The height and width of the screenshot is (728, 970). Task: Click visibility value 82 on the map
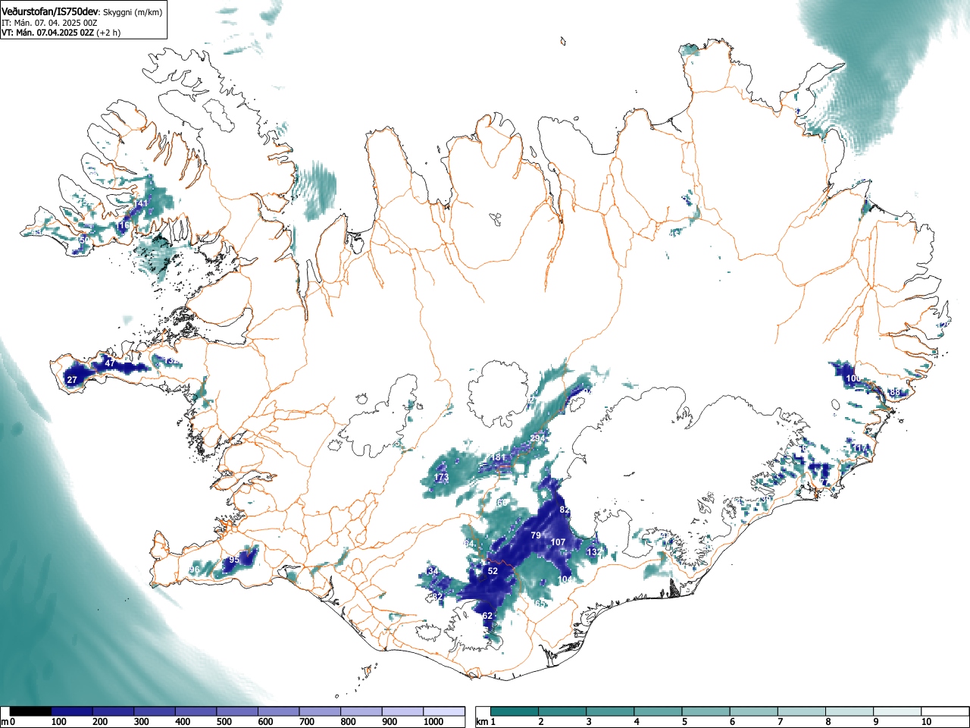coord(565,510)
